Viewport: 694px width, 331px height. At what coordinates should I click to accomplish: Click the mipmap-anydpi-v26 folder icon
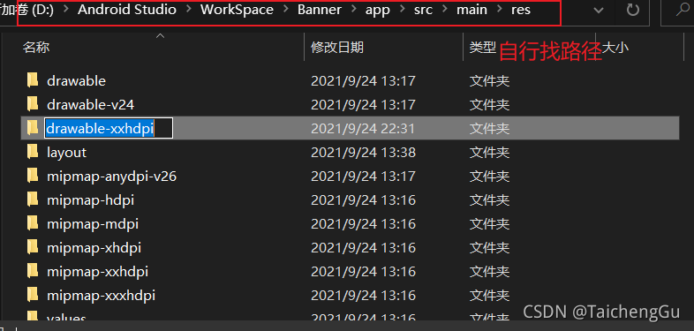tap(33, 177)
